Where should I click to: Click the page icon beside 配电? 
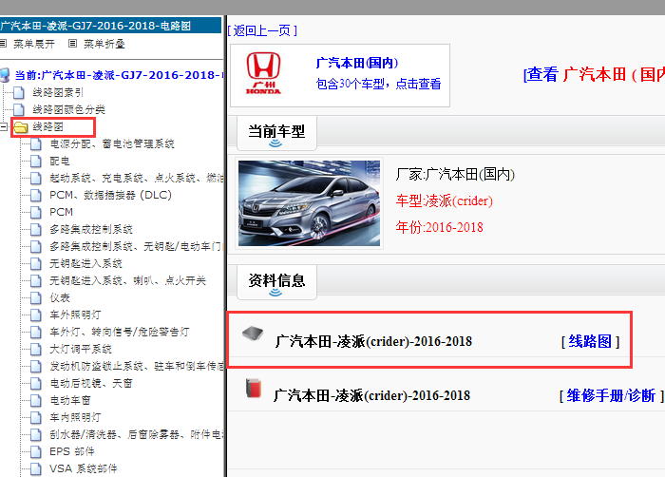coord(36,161)
